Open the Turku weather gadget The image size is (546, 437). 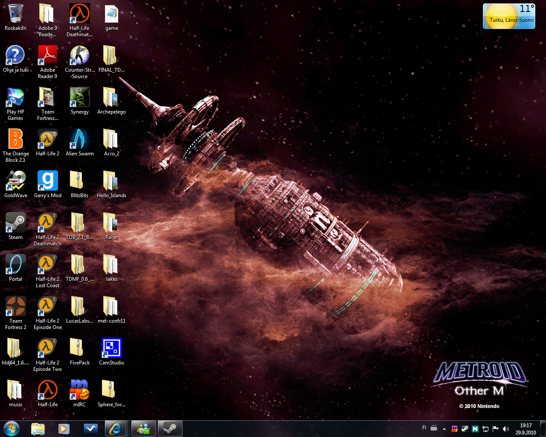click(x=509, y=16)
